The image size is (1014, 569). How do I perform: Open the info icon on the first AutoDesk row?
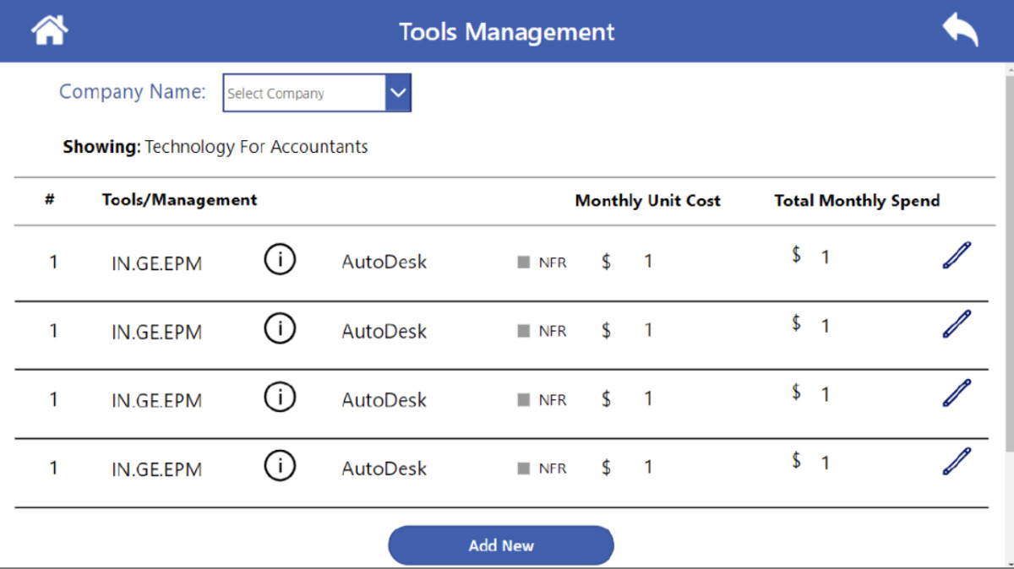(x=280, y=260)
